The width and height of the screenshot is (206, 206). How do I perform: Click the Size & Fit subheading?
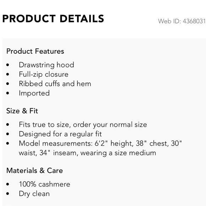point(22,111)
